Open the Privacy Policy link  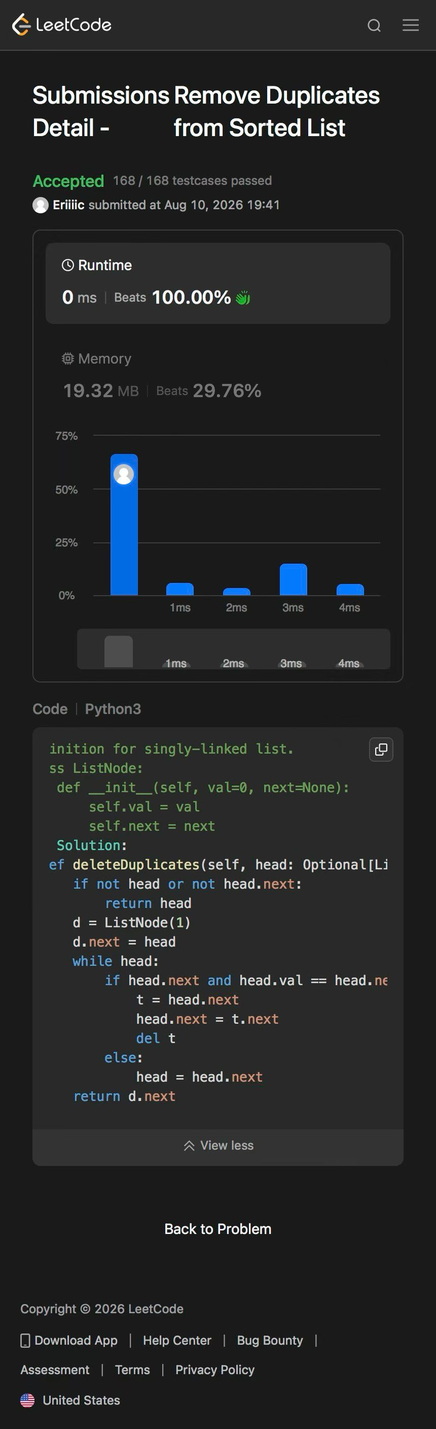tap(215, 1370)
